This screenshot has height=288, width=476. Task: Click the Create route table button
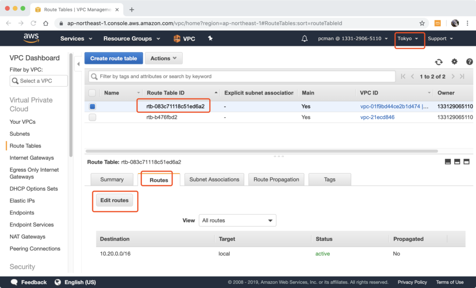(x=113, y=58)
